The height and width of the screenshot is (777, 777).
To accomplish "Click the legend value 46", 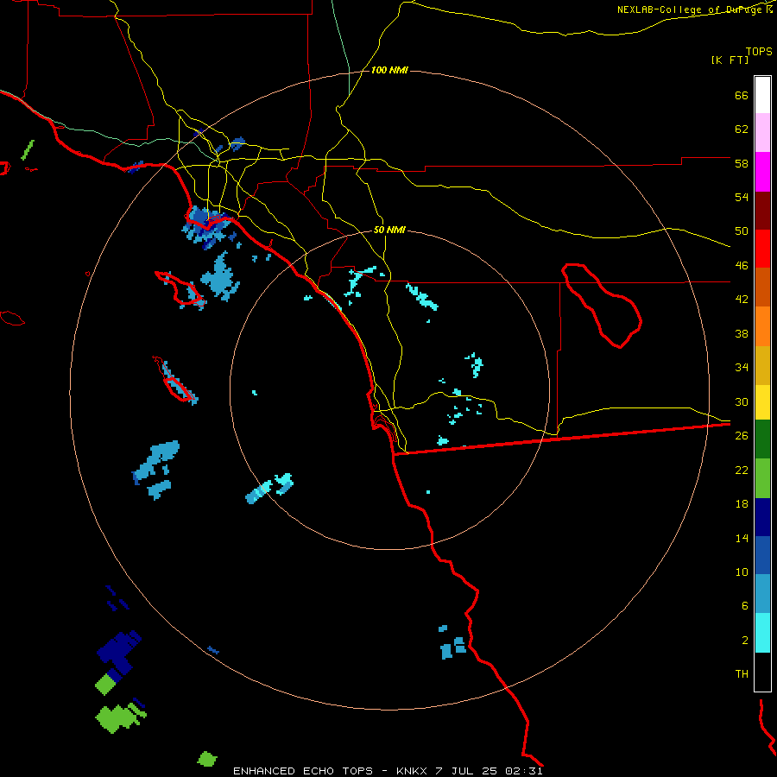I will tap(742, 266).
